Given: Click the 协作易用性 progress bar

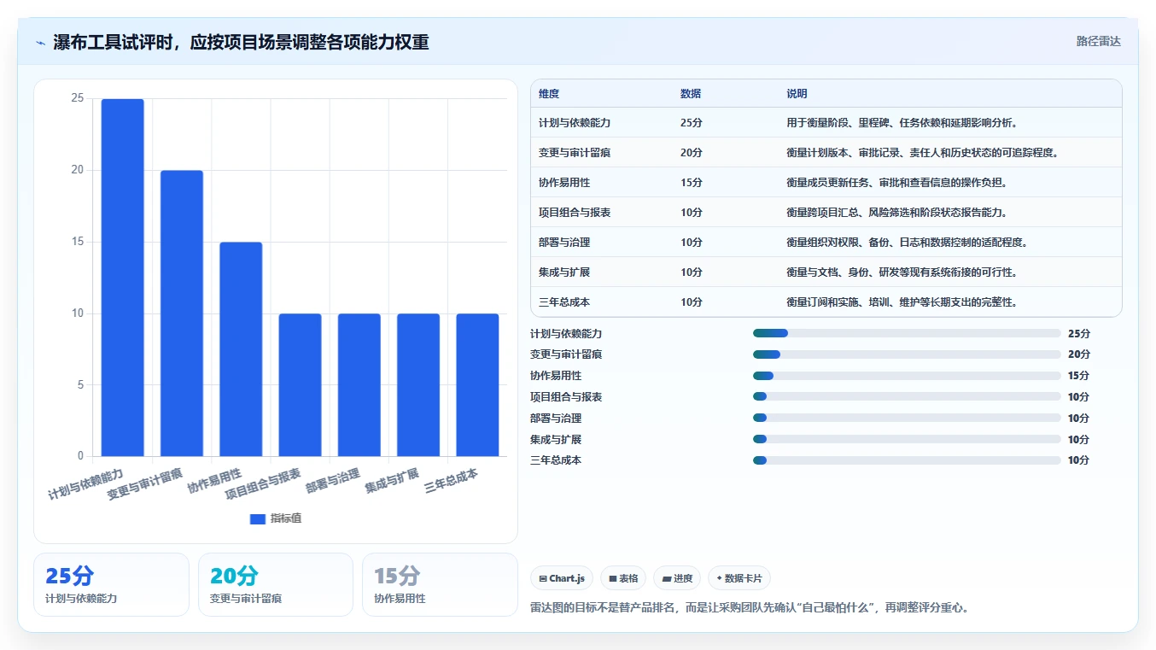Looking at the screenshot, I should (907, 376).
